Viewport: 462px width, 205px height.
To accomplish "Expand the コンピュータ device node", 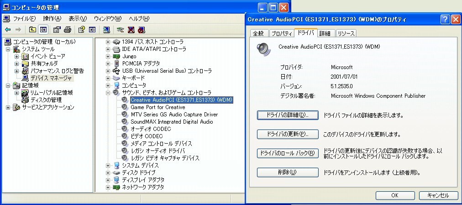I will tap(108, 85).
